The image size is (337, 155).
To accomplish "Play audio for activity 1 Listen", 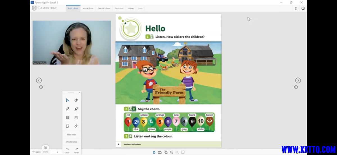I will tap(152, 37).
